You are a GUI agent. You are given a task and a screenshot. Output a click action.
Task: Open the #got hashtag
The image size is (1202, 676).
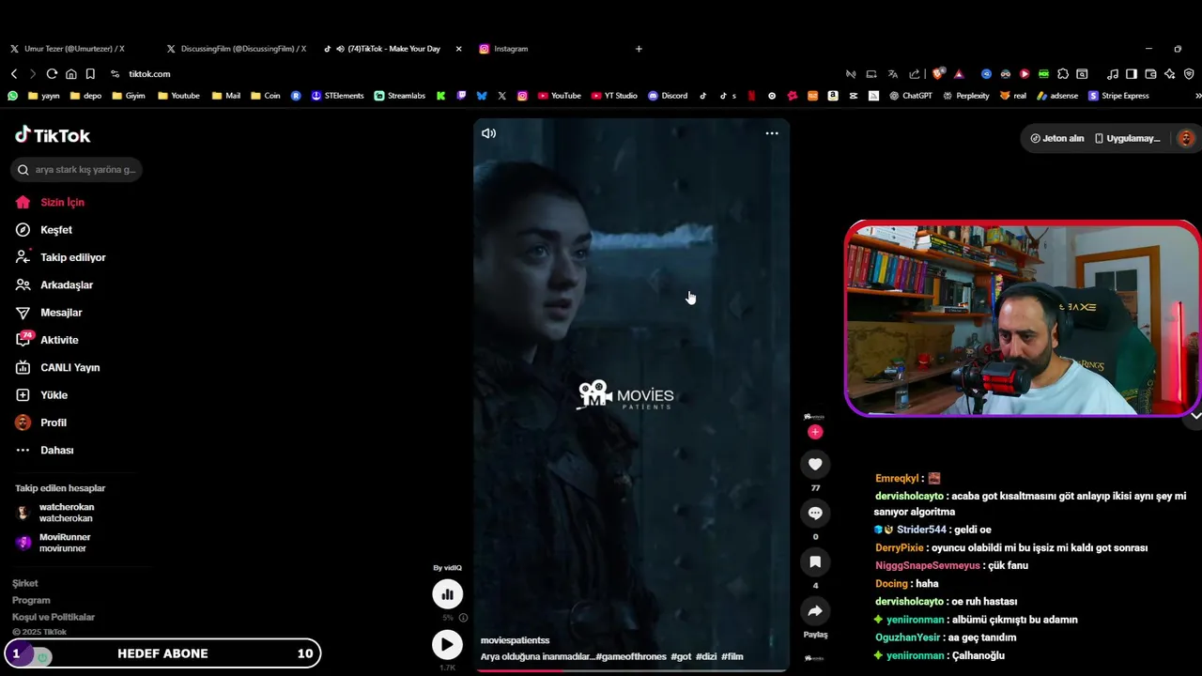click(x=681, y=656)
